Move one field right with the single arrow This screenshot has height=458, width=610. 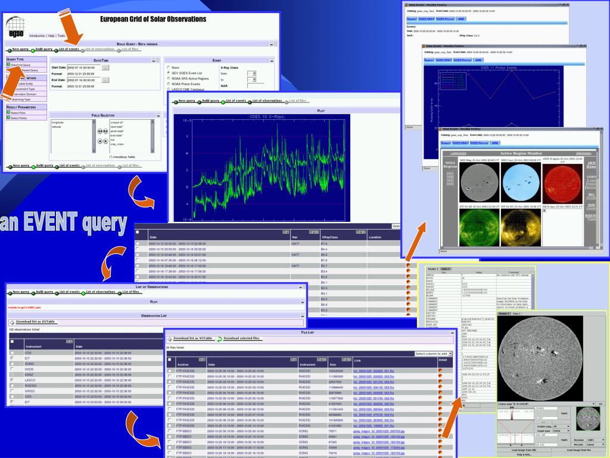[105, 141]
